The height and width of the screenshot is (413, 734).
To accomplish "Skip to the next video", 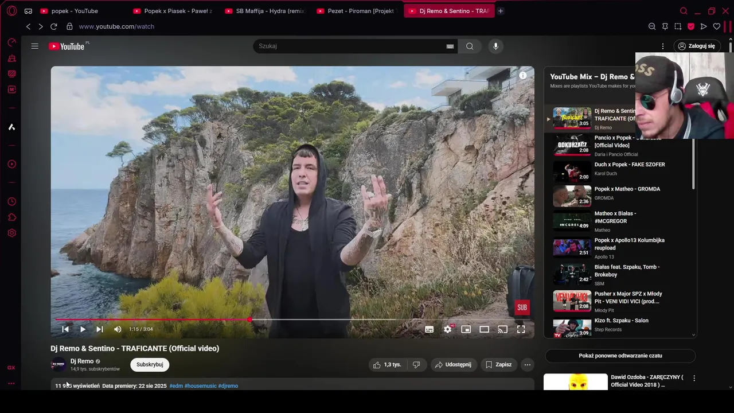I will 100,329.
